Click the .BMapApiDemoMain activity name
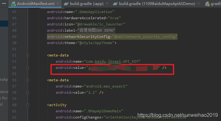This screenshot has width=221, height=121. point(104,111)
